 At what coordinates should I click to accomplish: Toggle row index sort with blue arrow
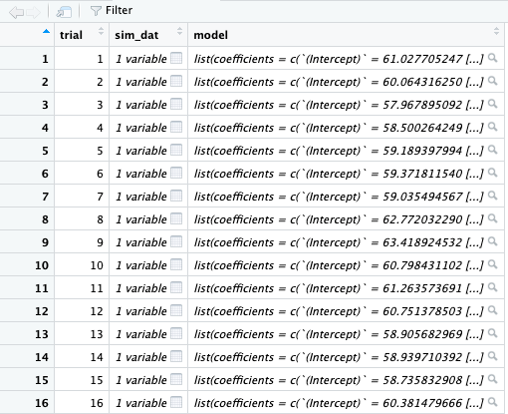tap(46, 32)
